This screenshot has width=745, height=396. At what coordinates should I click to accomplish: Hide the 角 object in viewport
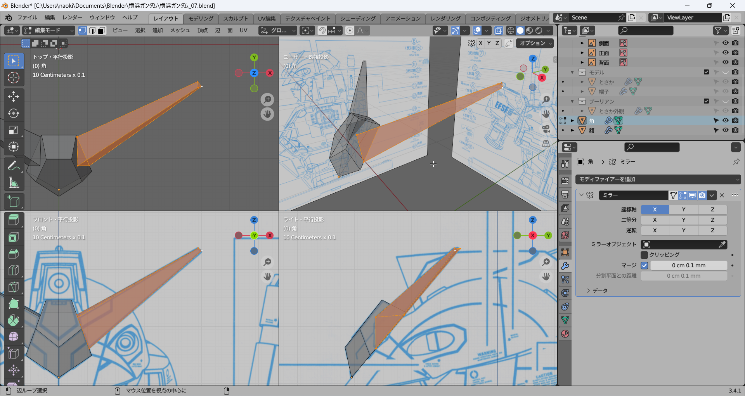click(725, 121)
